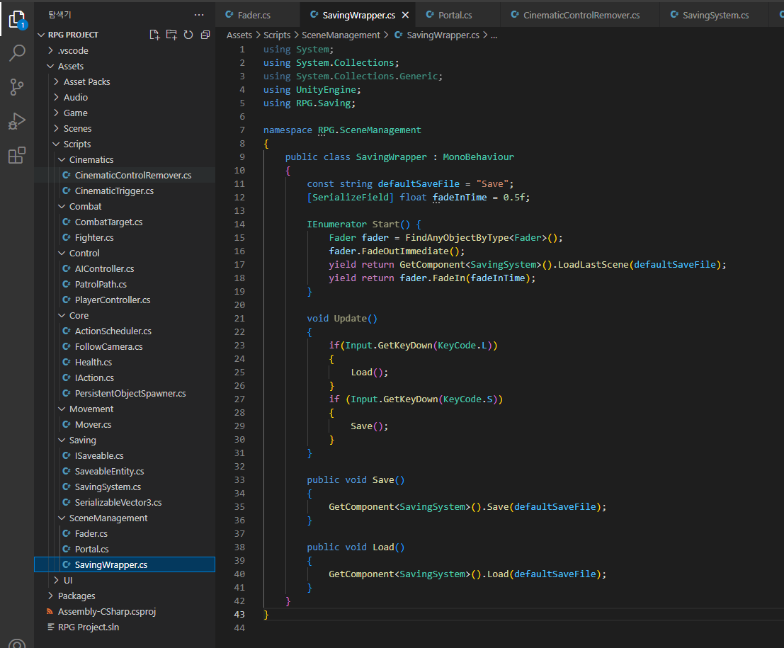Click the New Folder icon in explorer
The image size is (784, 648).
tap(171, 35)
